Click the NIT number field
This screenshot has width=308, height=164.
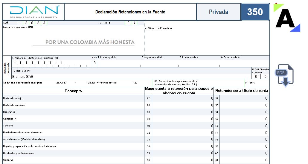[x=52, y=63]
